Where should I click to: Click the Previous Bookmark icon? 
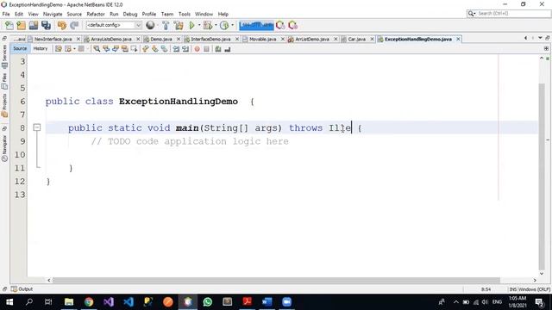click(146, 49)
